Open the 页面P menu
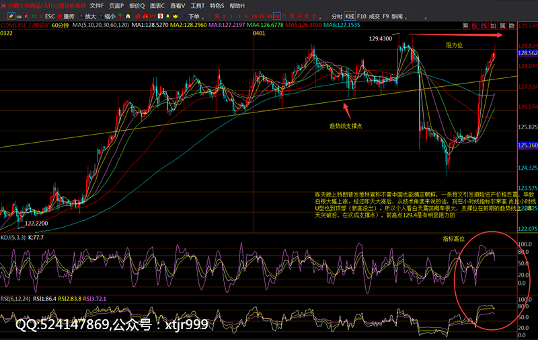Image resolution: width=538 pixels, height=340 pixels. pos(116,6)
